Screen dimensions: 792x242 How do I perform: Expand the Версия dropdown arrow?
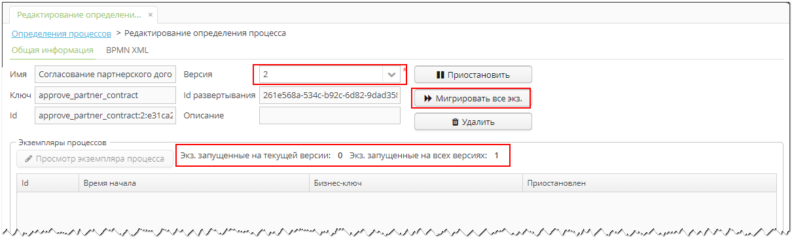click(x=391, y=75)
